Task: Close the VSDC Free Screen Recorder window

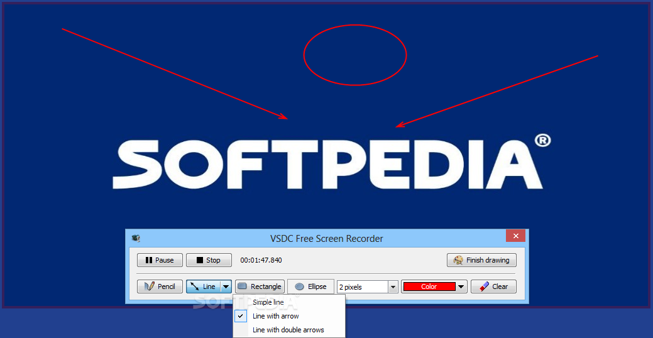Action: (x=515, y=236)
